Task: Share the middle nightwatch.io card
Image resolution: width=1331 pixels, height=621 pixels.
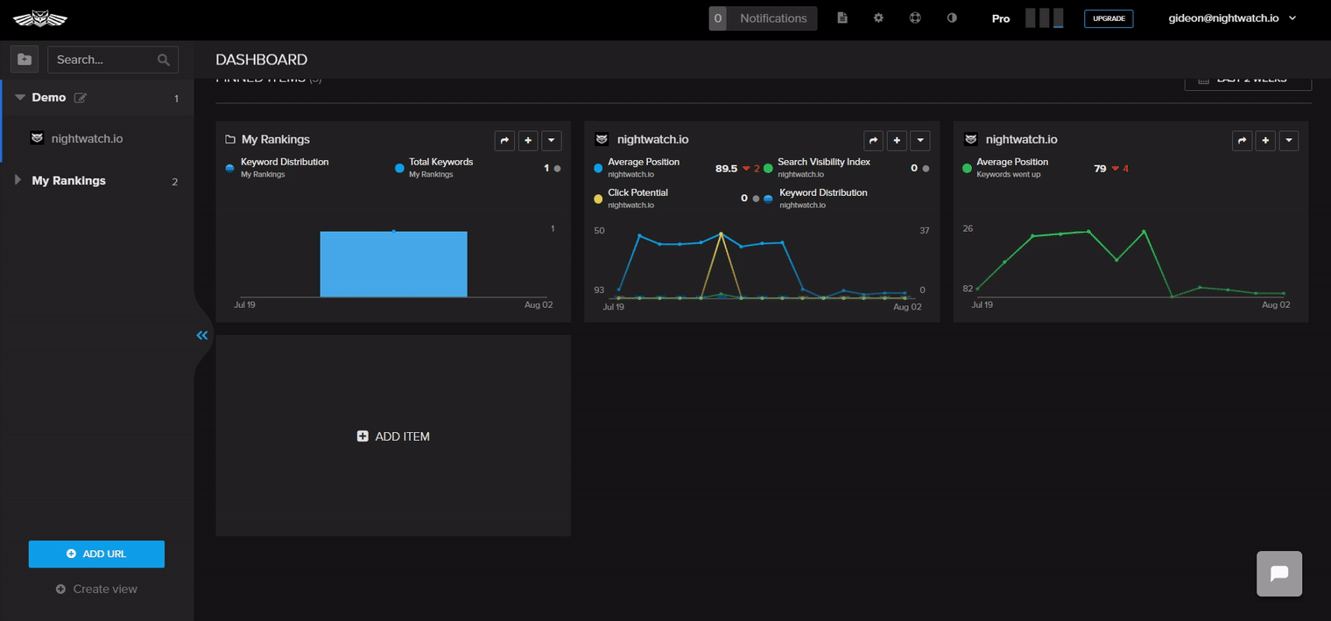Action: pyautogui.click(x=874, y=140)
